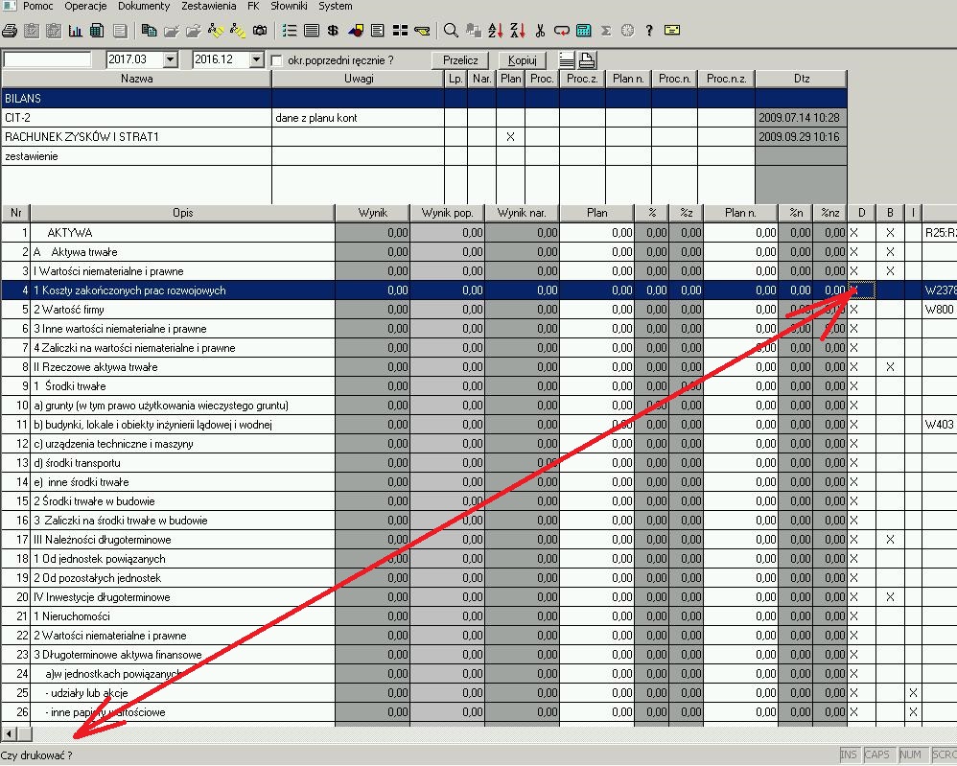
Task: Toggle the D column mark for row 1 AKTYWA
Action: 854,233
